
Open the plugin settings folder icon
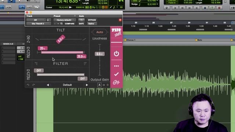[x=61, y=23]
